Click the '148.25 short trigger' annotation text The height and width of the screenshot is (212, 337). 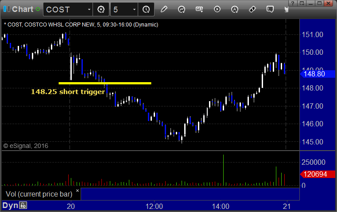pos(68,92)
